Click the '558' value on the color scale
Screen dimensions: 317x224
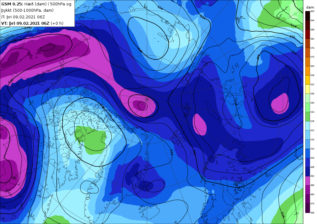[x=312, y=75]
